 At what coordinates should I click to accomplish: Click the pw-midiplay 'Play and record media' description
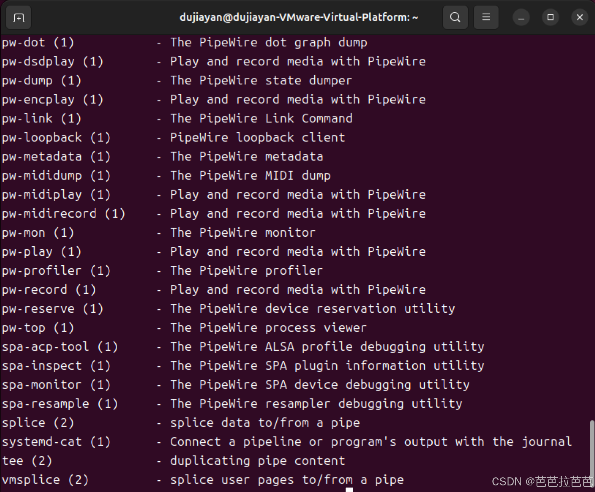[298, 195]
